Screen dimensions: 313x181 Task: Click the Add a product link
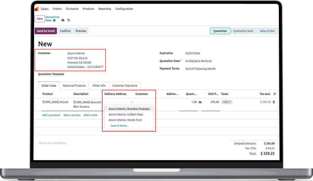51,115
